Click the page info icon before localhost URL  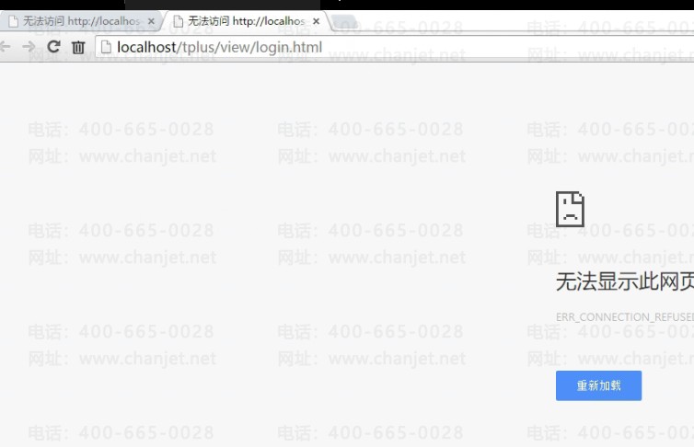(106, 47)
